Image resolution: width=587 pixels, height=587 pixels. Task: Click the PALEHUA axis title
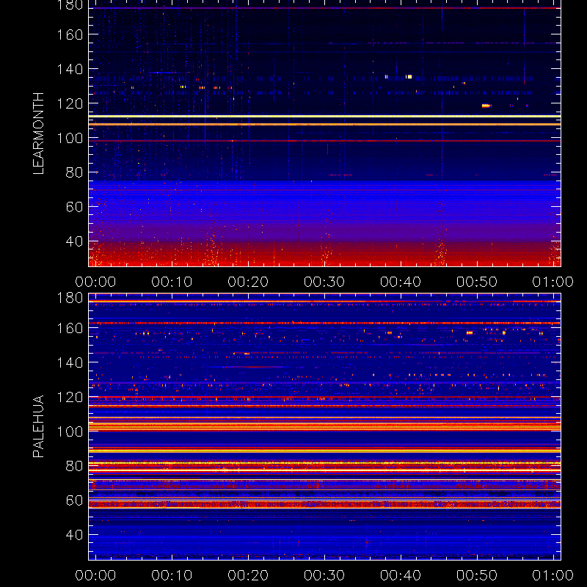coord(39,426)
